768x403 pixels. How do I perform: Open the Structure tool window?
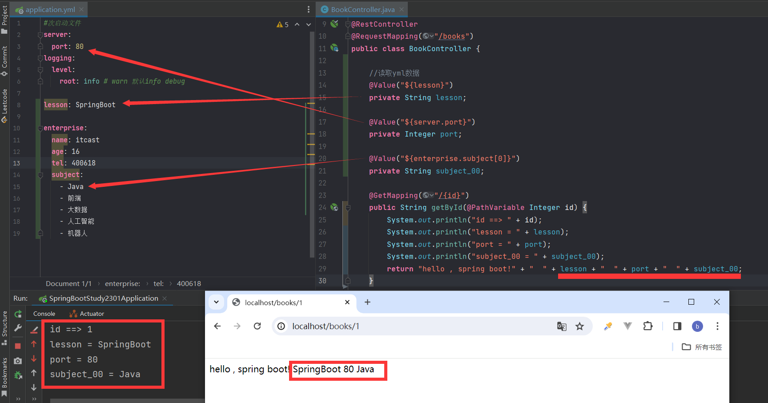click(x=4, y=328)
